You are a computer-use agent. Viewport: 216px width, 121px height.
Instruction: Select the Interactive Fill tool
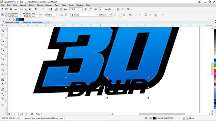(2, 94)
